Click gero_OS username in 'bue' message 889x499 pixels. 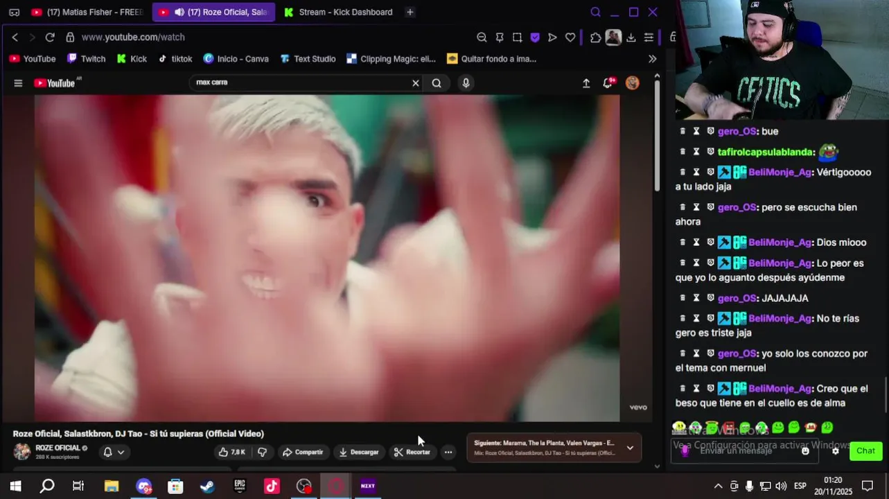coord(737,131)
